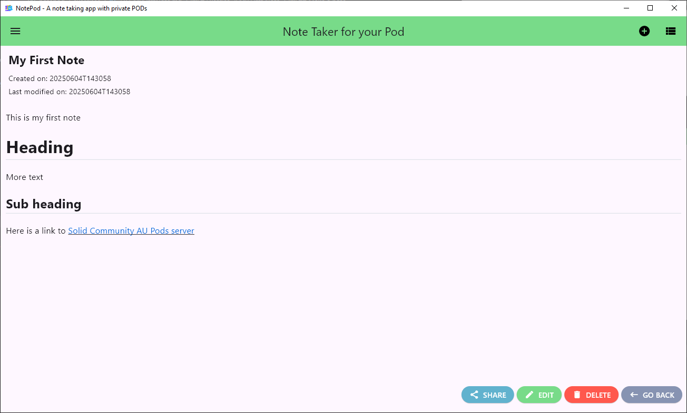
Task: Click the "Note Taker for your Pod" header title
Action: click(x=343, y=32)
